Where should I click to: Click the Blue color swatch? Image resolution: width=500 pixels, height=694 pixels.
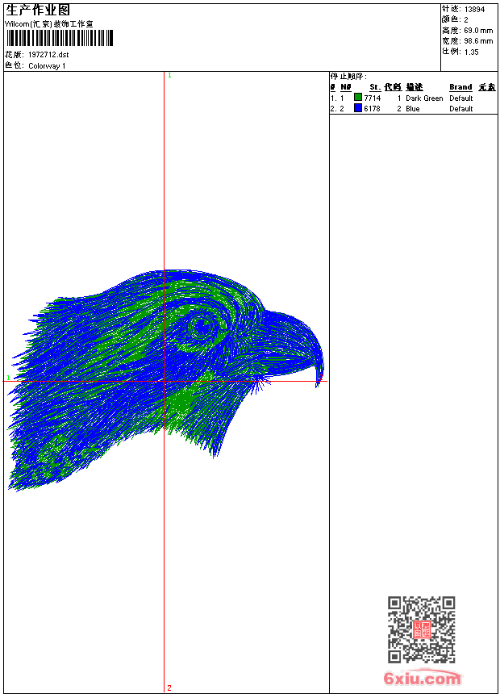point(358,108)
